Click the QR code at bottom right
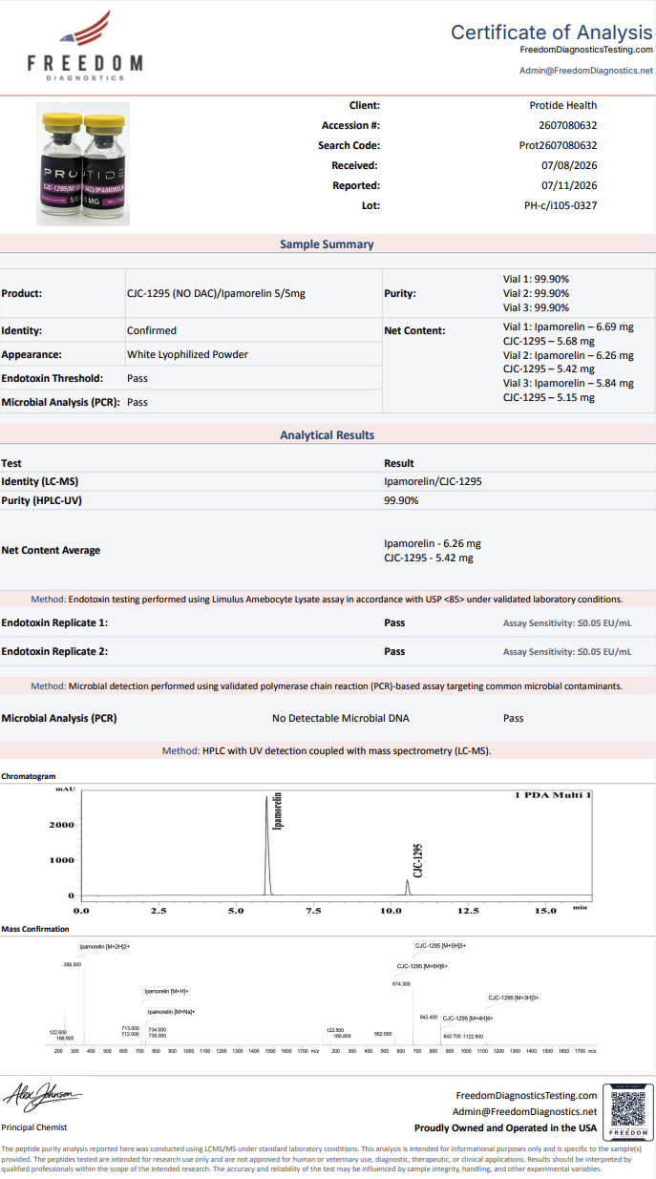Screen dimensions: 656x1179 click(628, 1113)
